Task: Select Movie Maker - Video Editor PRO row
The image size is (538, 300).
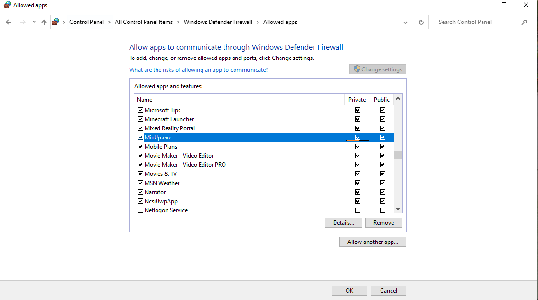Action: tap(264, 164)
